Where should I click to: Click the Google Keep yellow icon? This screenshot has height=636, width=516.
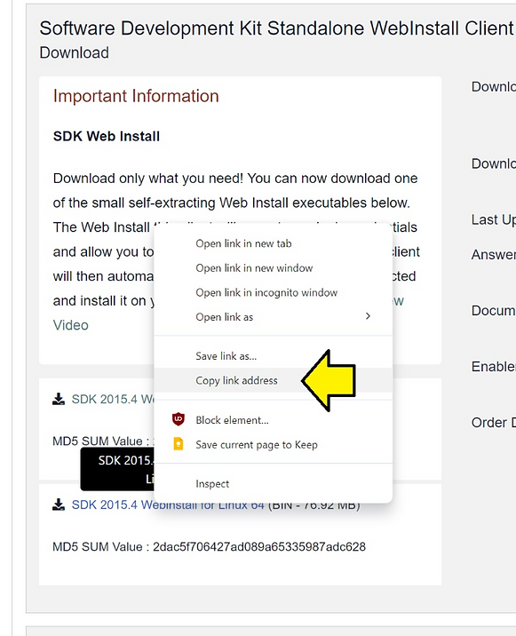click(x=179, y=444)
